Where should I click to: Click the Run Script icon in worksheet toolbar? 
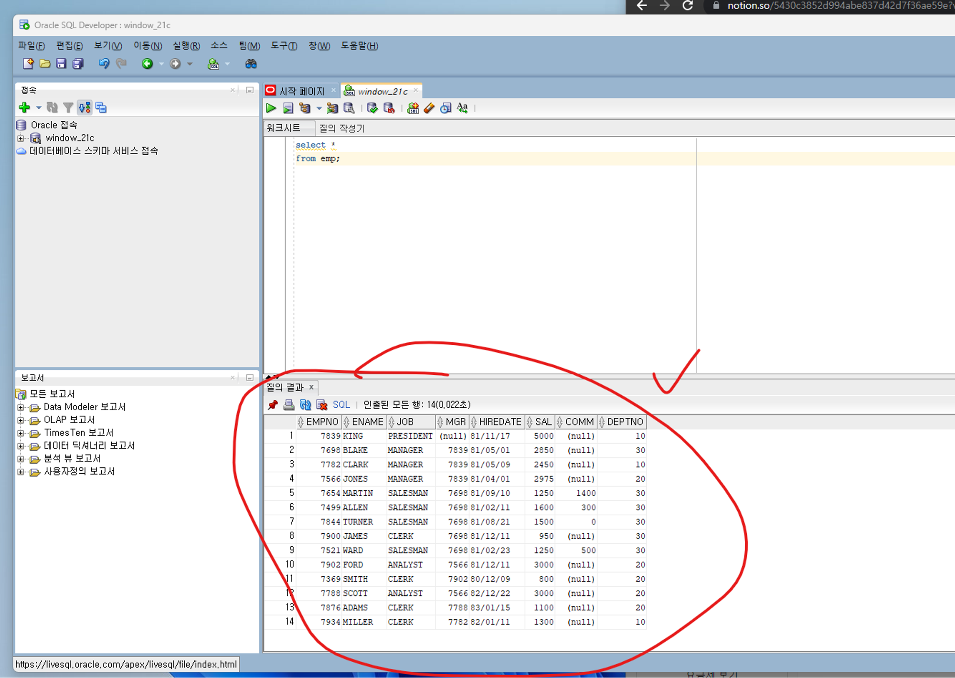(288, 108)
